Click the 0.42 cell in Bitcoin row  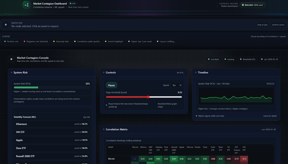[205, 159]
